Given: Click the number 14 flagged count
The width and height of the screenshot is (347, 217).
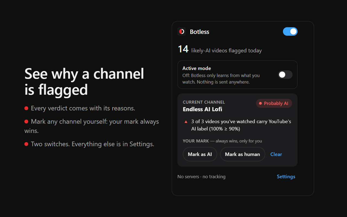Looking at the screenshot, I should (183, 49).
